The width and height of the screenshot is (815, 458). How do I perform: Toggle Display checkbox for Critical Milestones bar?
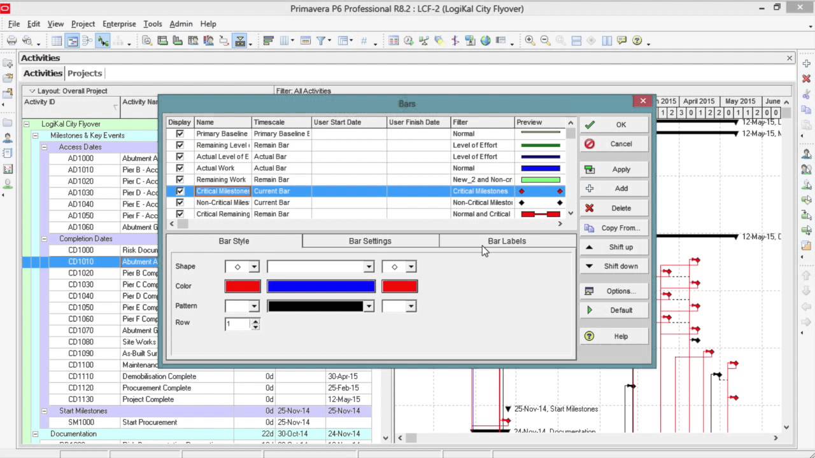tap(180, 191)
